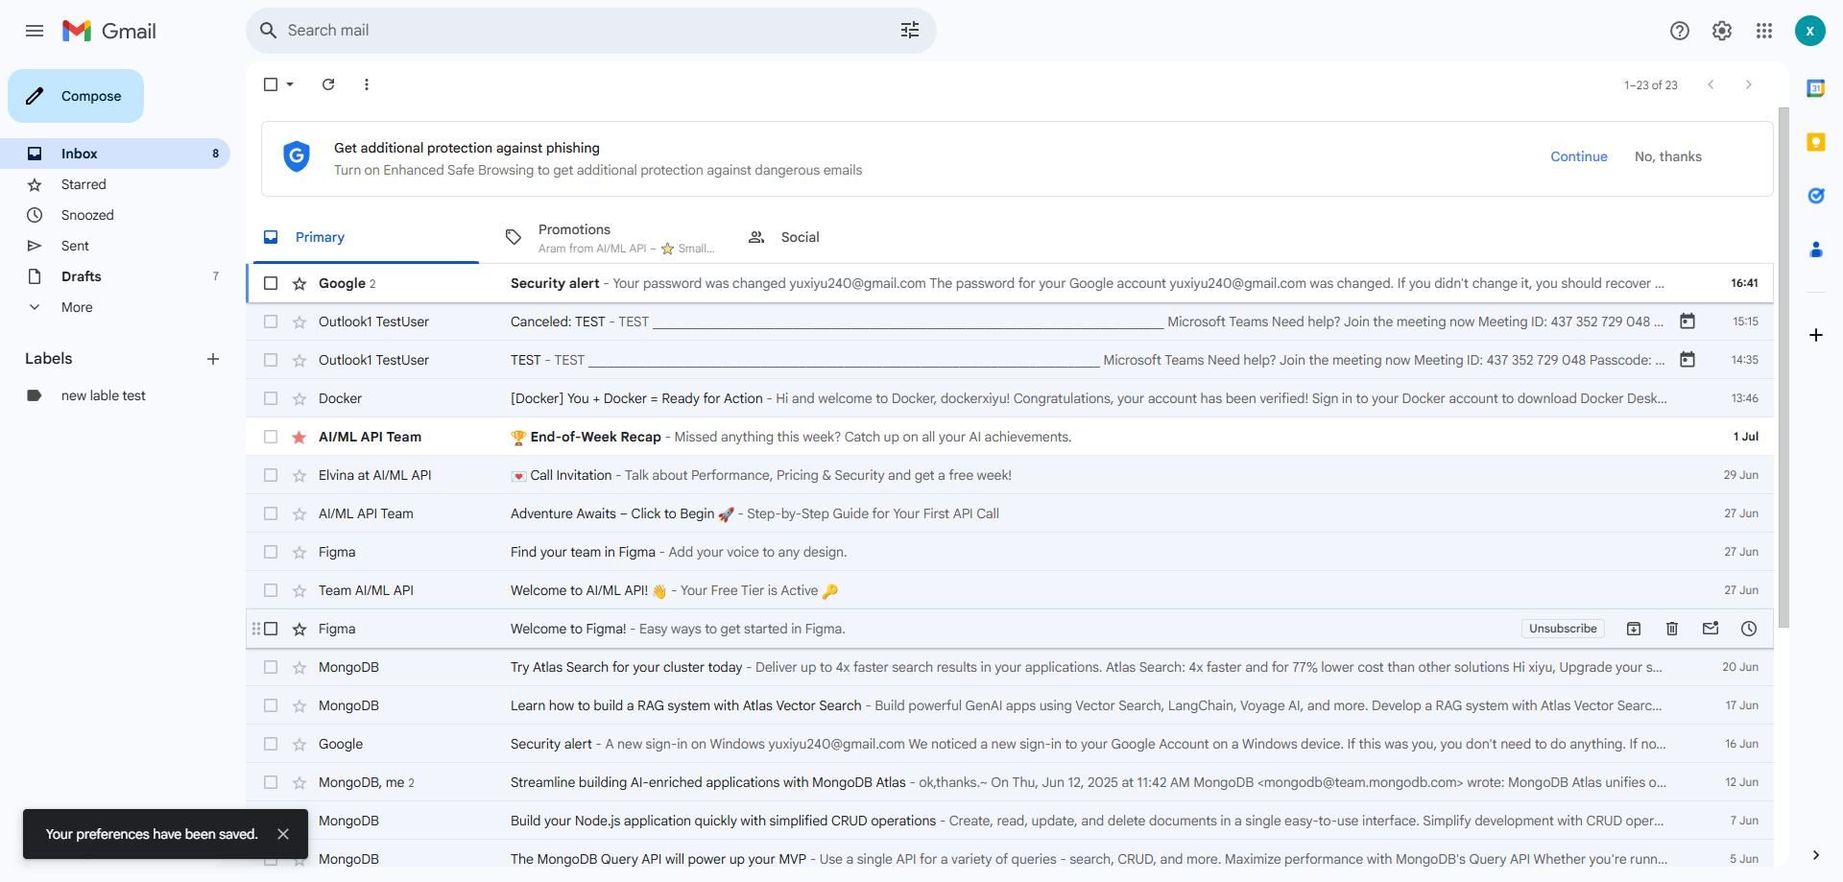Go to older emails page arrow
1843x882 pixels.
[x=1749, y=84]
